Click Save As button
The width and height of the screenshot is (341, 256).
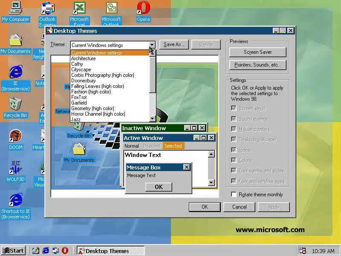click(174, 44)
